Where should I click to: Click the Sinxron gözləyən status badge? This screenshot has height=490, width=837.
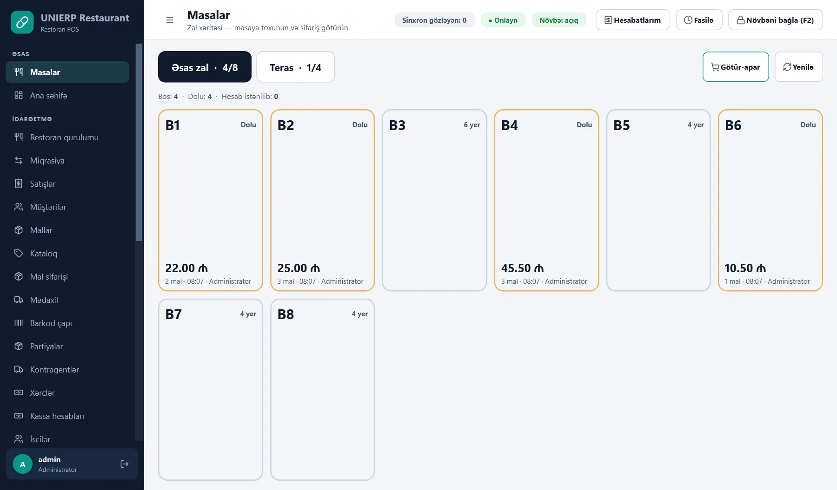pos(434,20)
